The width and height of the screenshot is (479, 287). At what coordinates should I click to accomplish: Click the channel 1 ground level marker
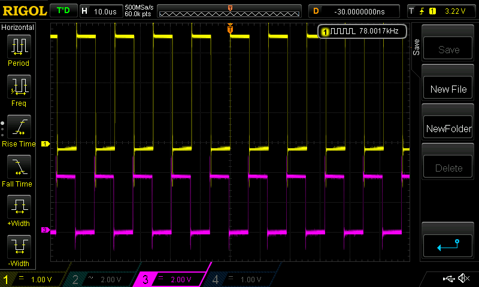tap(46, 143)
